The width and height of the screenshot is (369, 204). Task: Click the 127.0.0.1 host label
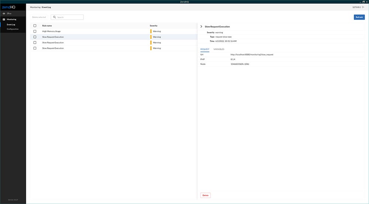point(356,7)
